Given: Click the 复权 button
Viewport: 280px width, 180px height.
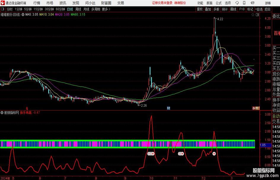Looking at the screenshot, I should pyautogui.click(x=200, y=9).
